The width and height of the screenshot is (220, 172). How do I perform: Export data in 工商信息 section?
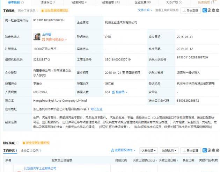(x=190, y=10)
